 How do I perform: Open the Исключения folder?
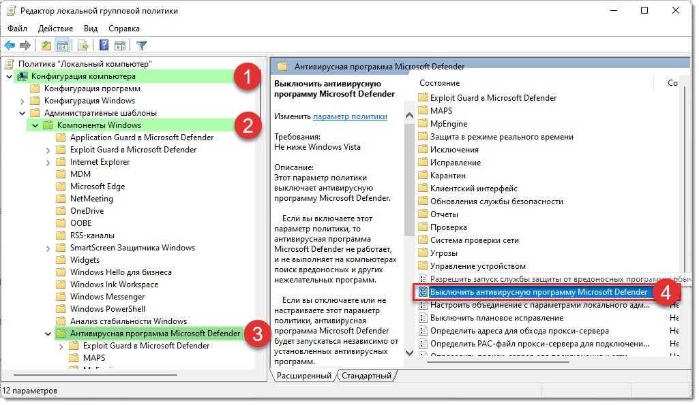coord(454,150)
